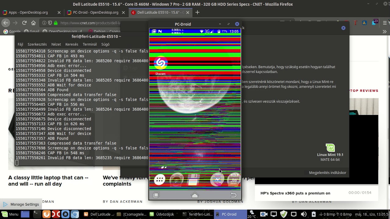This screenshot has height=219, width=390.
Task: Open a new Firefox tab
Action: pos(197,12)
